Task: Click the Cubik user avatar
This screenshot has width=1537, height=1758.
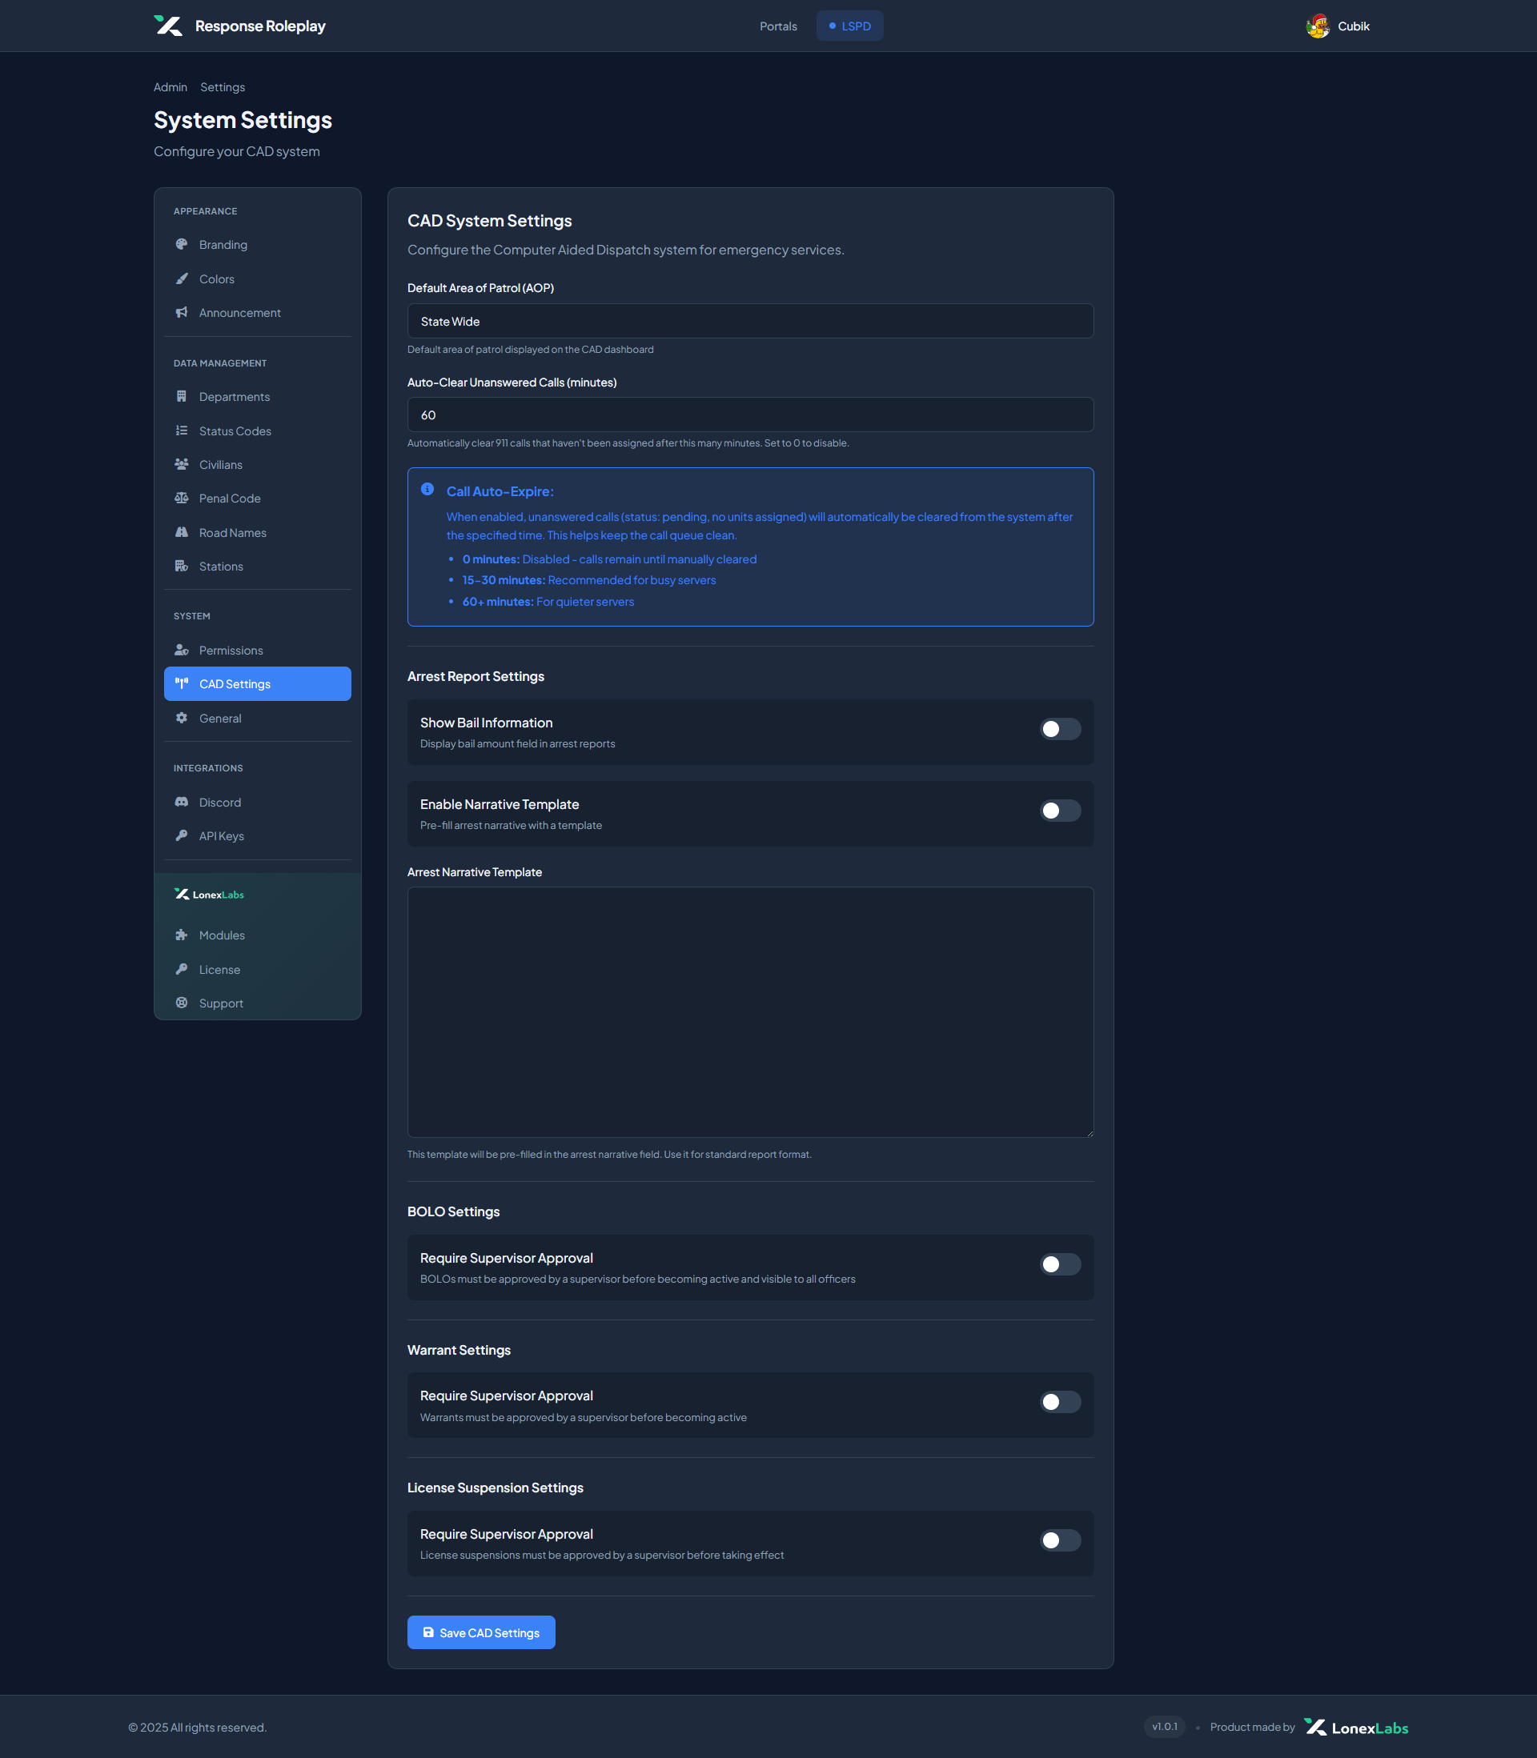Action: pos(1318,26)
